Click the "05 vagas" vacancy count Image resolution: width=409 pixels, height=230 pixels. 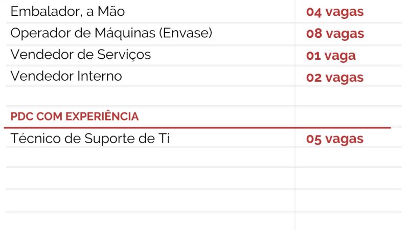pyautogui.click(x=335, y=139)
